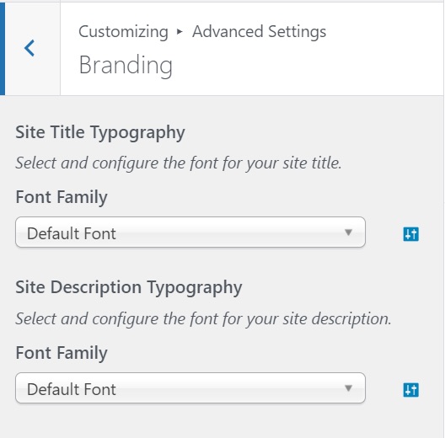Select the Site Title Typography heading
Screen dimensions: 445x438
pos(100,133)
